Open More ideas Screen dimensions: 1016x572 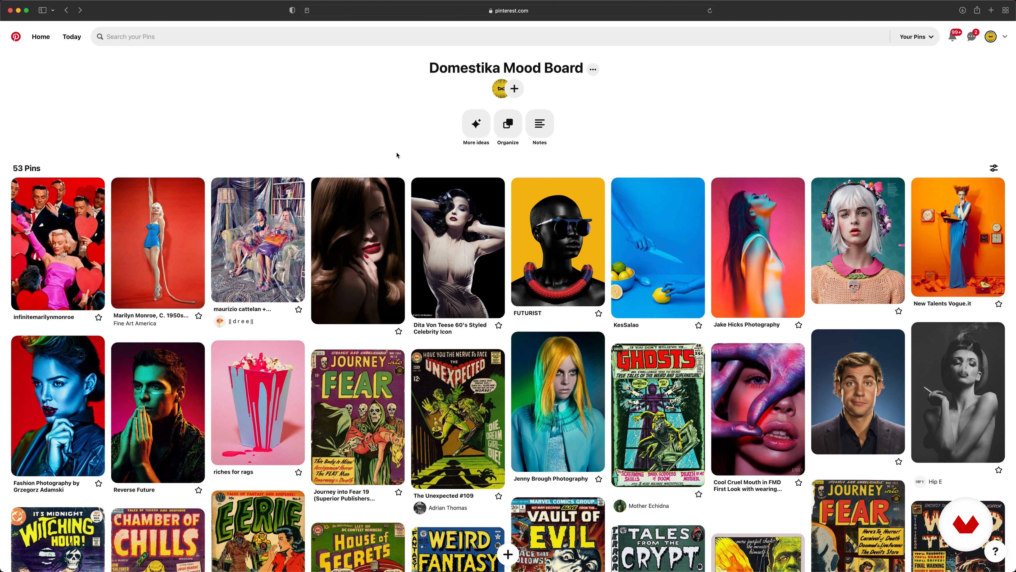tap(476, 124)
